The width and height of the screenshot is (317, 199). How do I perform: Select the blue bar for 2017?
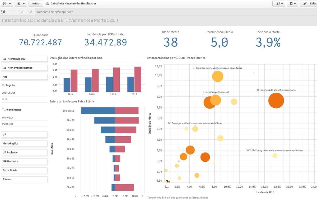click(130, 84)
